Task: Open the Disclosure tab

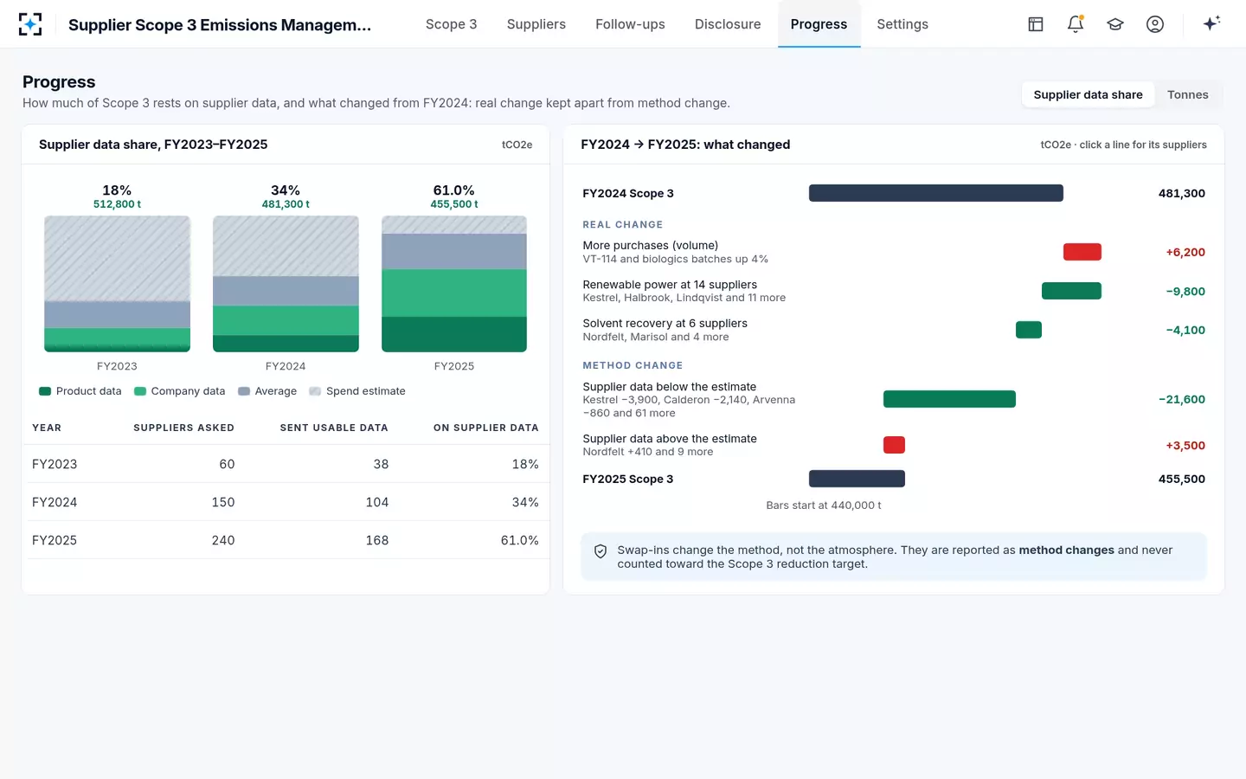Action: pyautogui.click(x=728, y=24)
